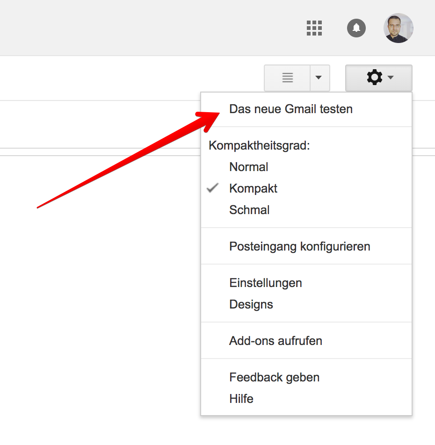
Task: Open the Google apps grid launcher
Action: click(314, 28)
